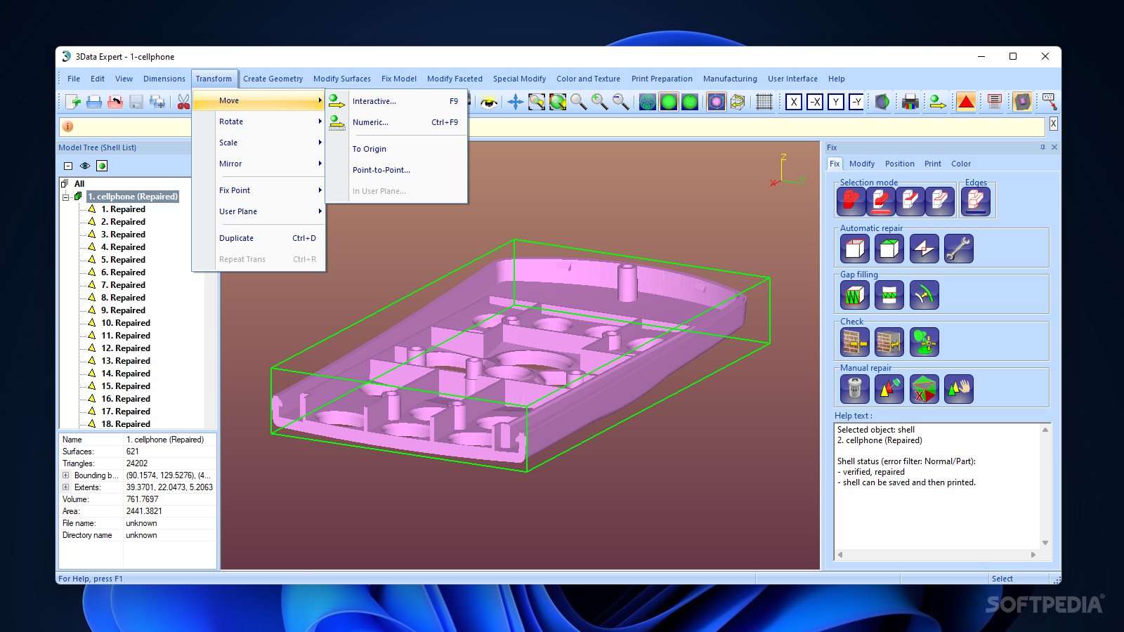Image resolution: width=1124 pixels, height=632 pixels.
Task: Click the curved arrow Gap filling icon
Action: click(924, 295)
